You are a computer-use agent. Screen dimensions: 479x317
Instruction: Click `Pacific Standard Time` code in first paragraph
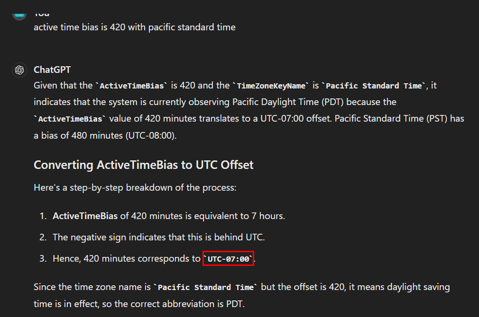click(373, 86)
